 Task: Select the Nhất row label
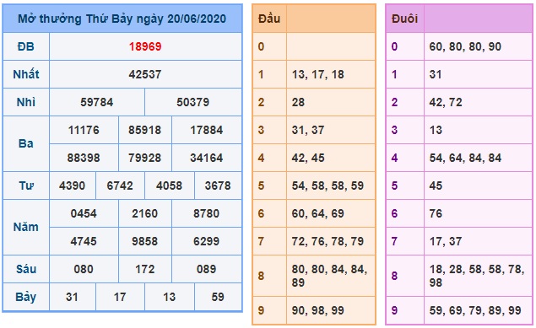26,74
